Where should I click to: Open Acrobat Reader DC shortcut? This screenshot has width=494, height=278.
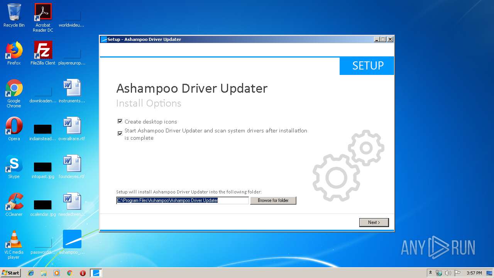pyautogui.click(x=43, y=17)
